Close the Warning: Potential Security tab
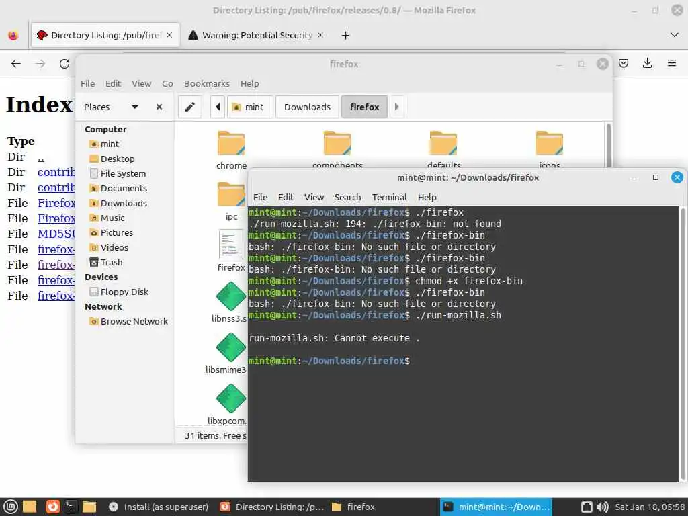 [320, 35]
